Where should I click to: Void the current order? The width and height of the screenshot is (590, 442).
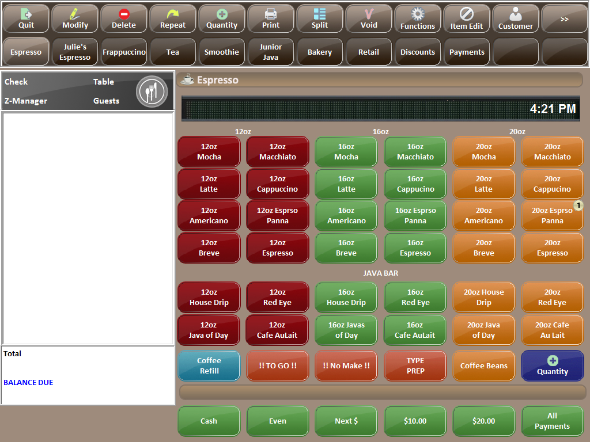click(x=368, y=18)
